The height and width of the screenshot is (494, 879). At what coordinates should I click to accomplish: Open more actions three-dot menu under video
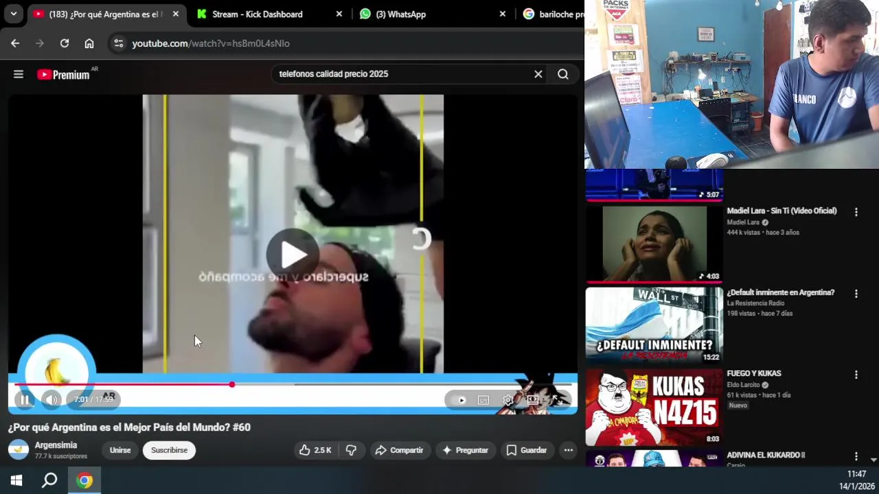coord(568,450)
